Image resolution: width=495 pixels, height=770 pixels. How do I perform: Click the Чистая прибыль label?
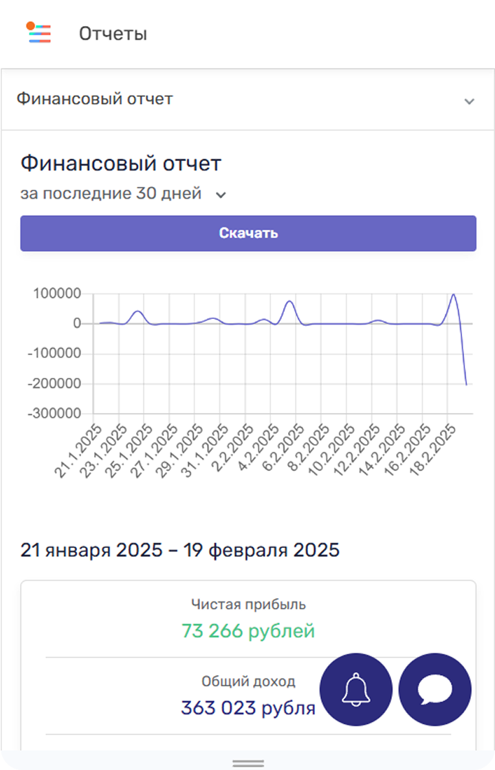coord(248,605)
